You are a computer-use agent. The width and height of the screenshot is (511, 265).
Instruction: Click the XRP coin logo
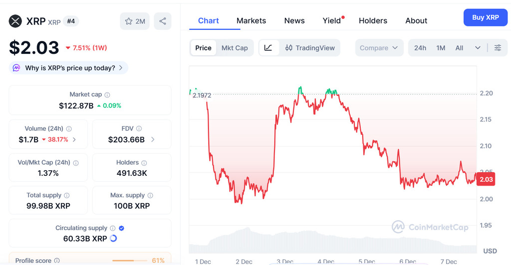pyautogui.click(x=16, y=21)
